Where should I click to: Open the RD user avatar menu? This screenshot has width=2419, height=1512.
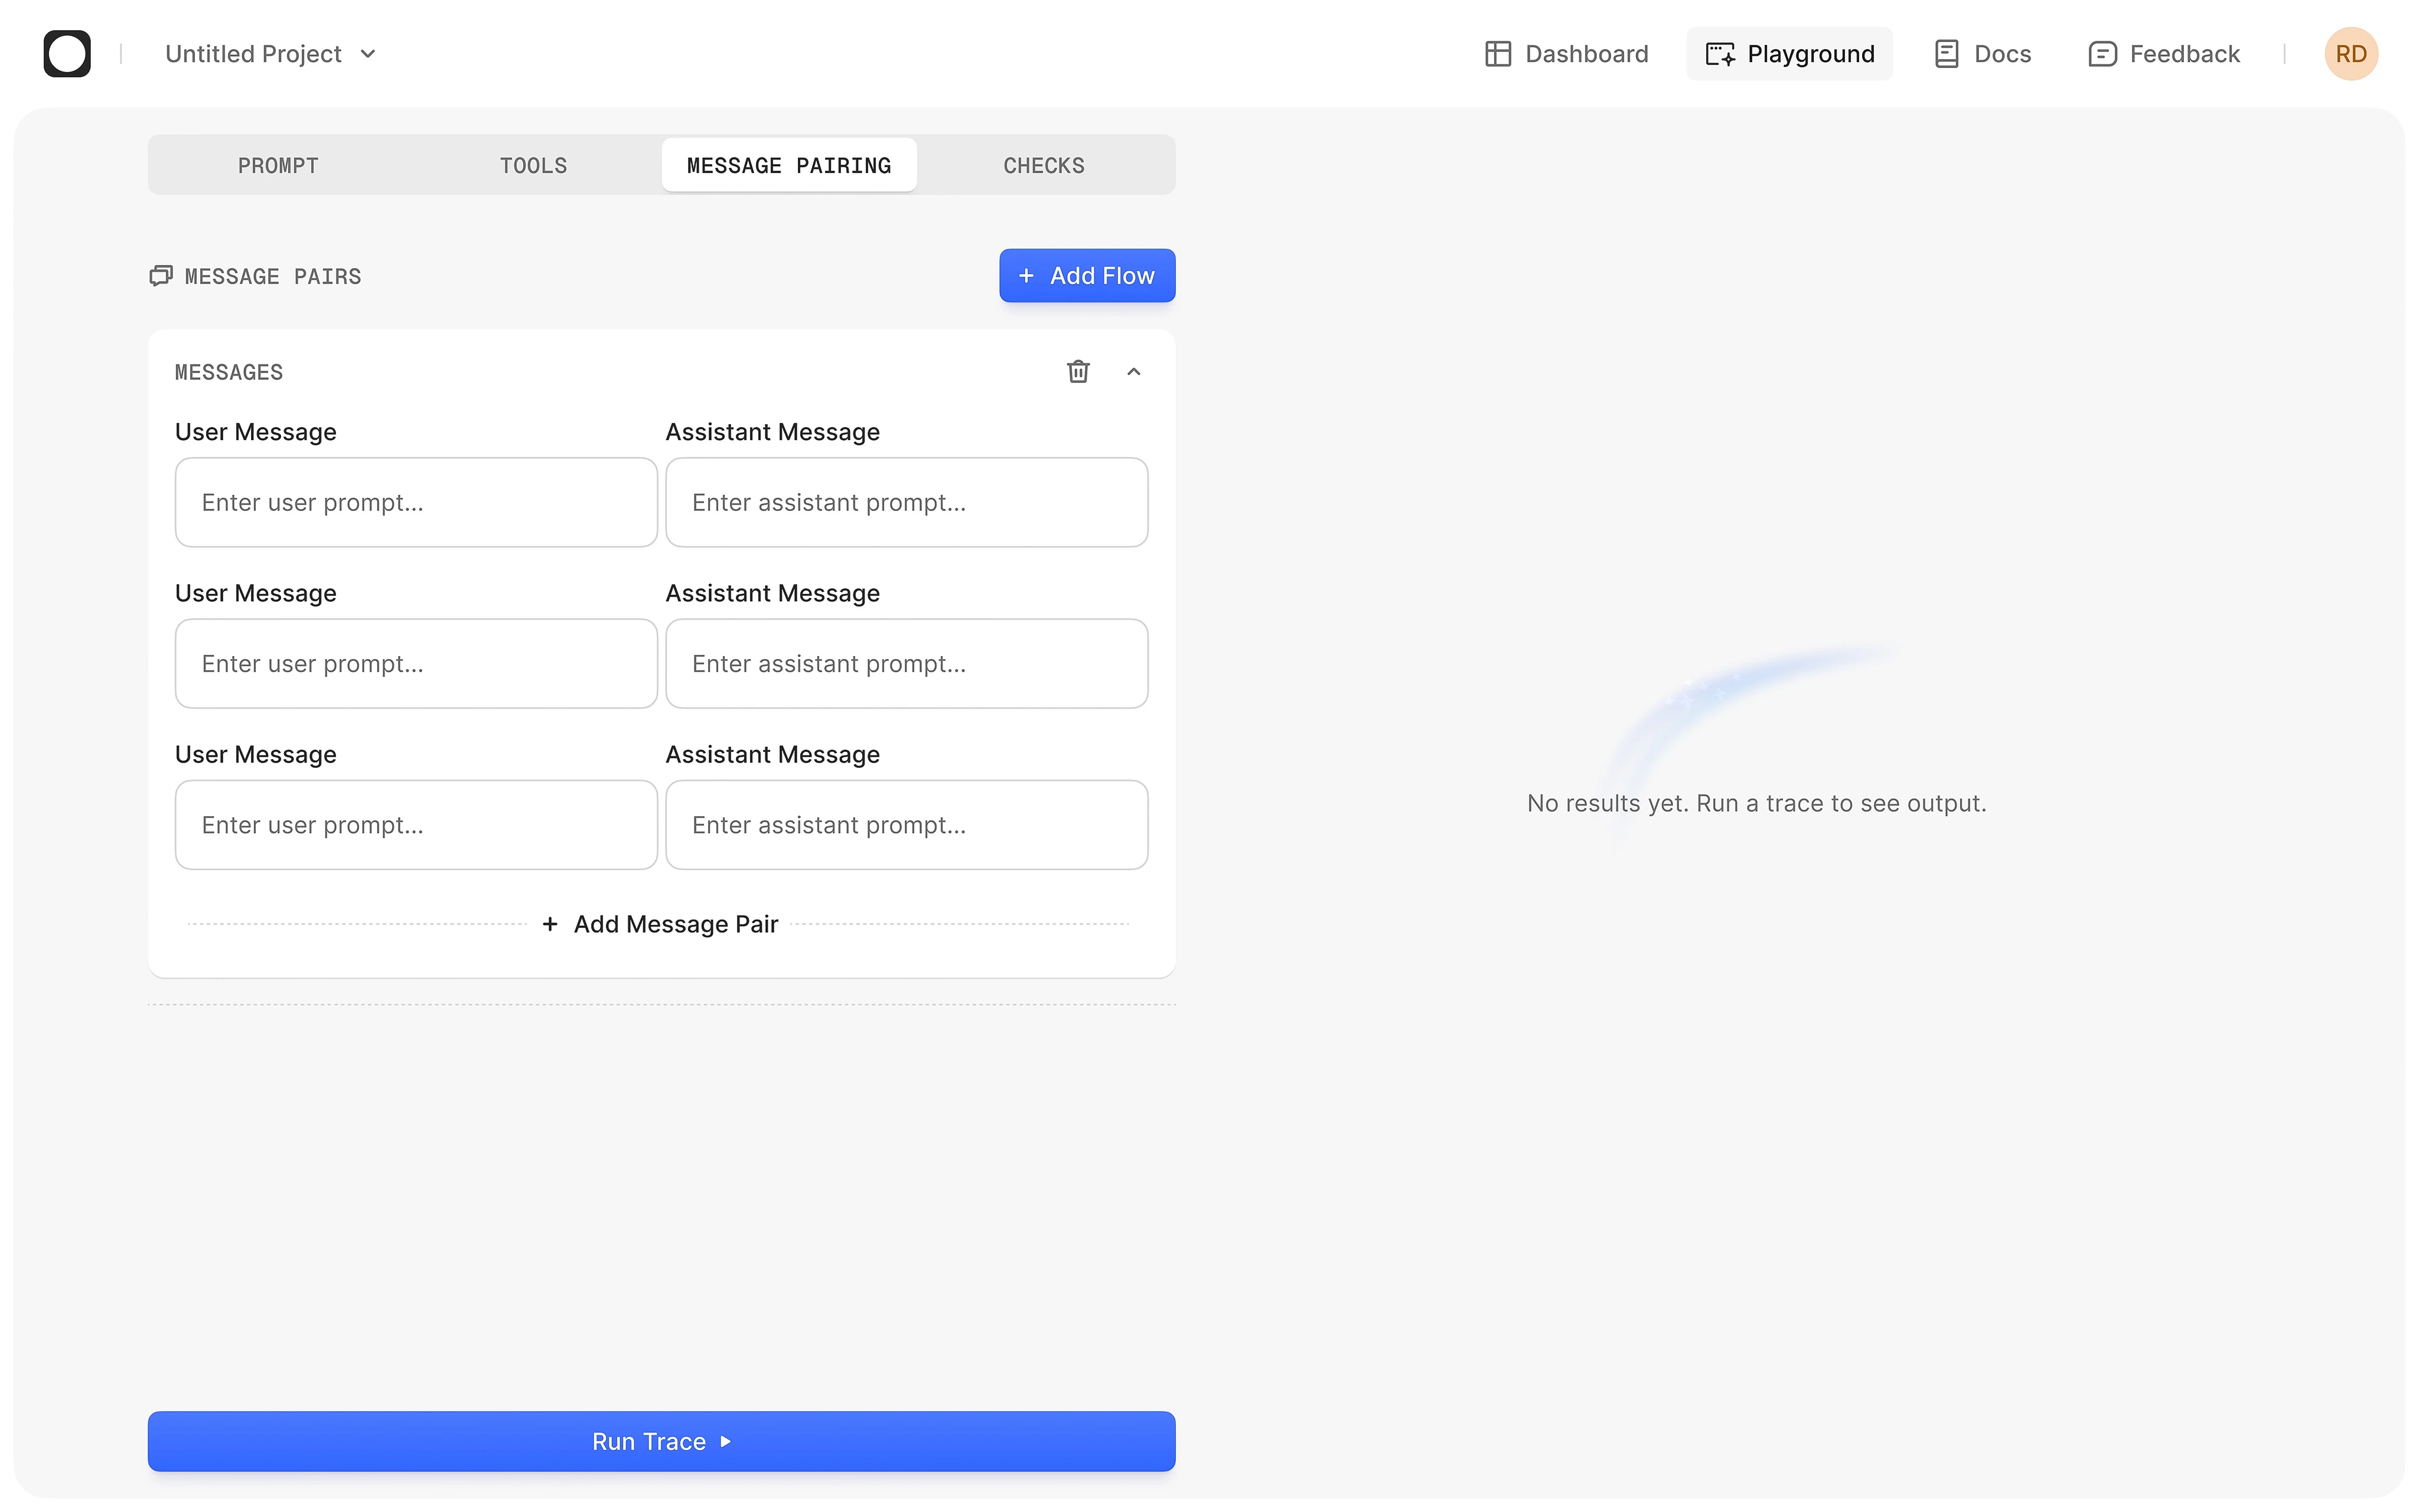click(x=2350, y=54)
